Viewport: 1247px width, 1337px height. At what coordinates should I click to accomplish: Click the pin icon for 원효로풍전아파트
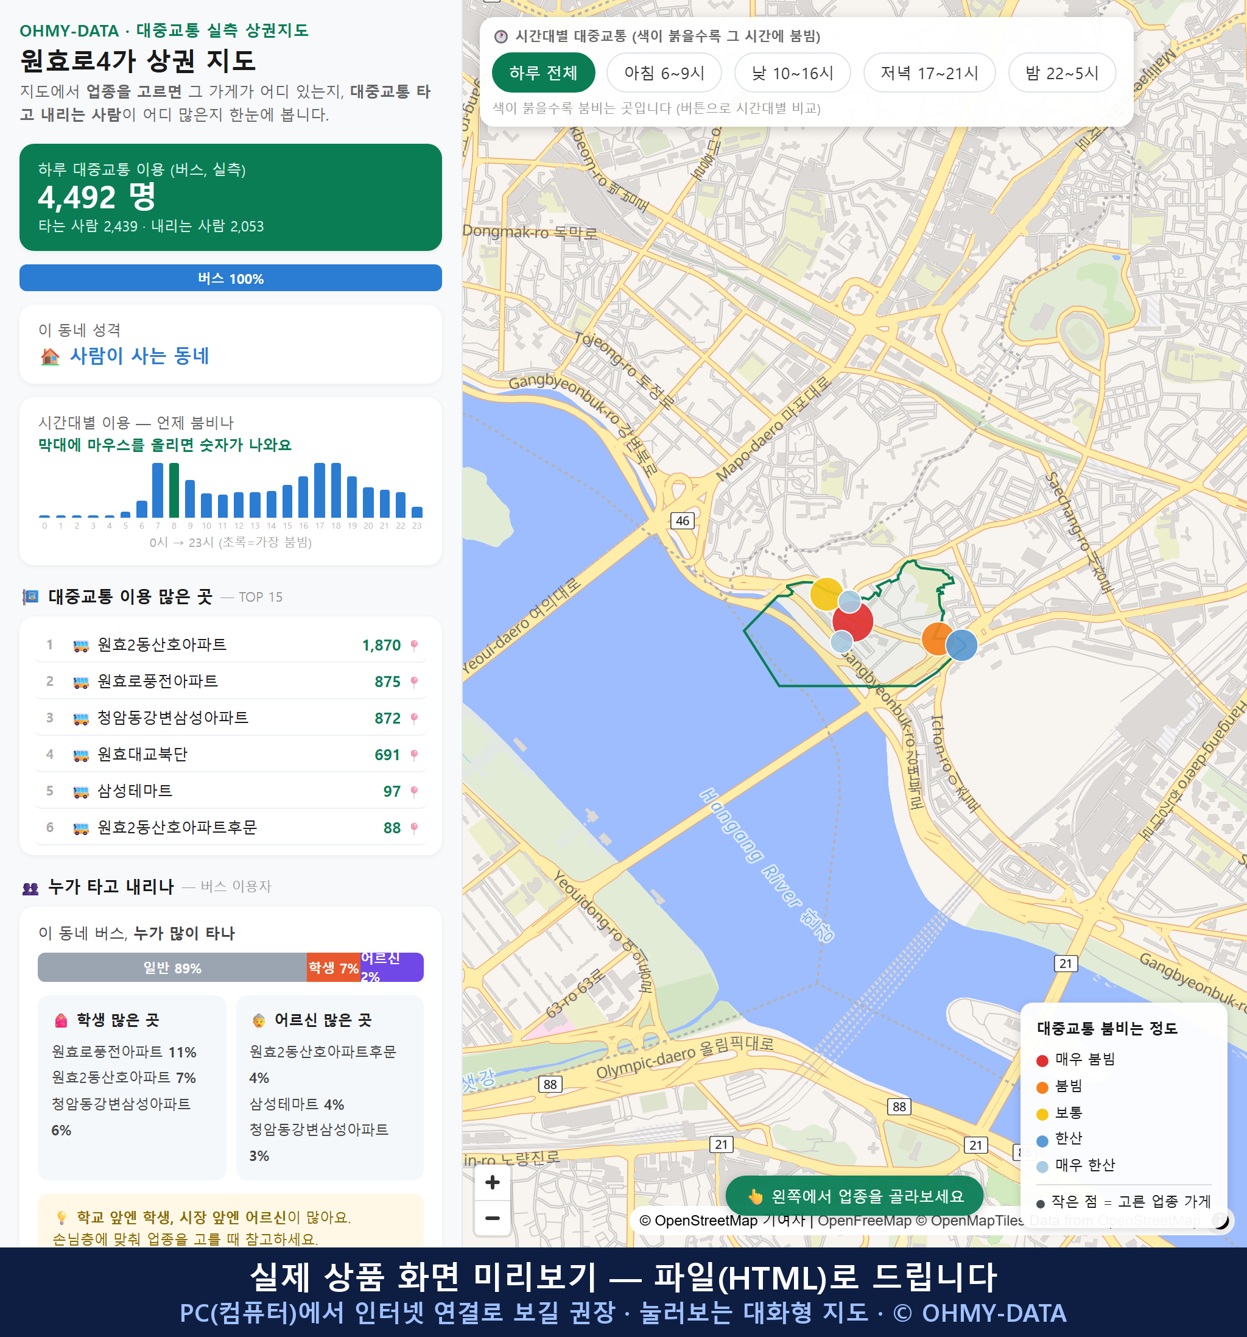(x=414, y=681)
